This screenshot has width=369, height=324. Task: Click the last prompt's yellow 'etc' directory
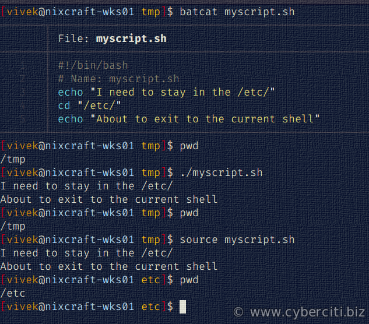click(150, 307)
